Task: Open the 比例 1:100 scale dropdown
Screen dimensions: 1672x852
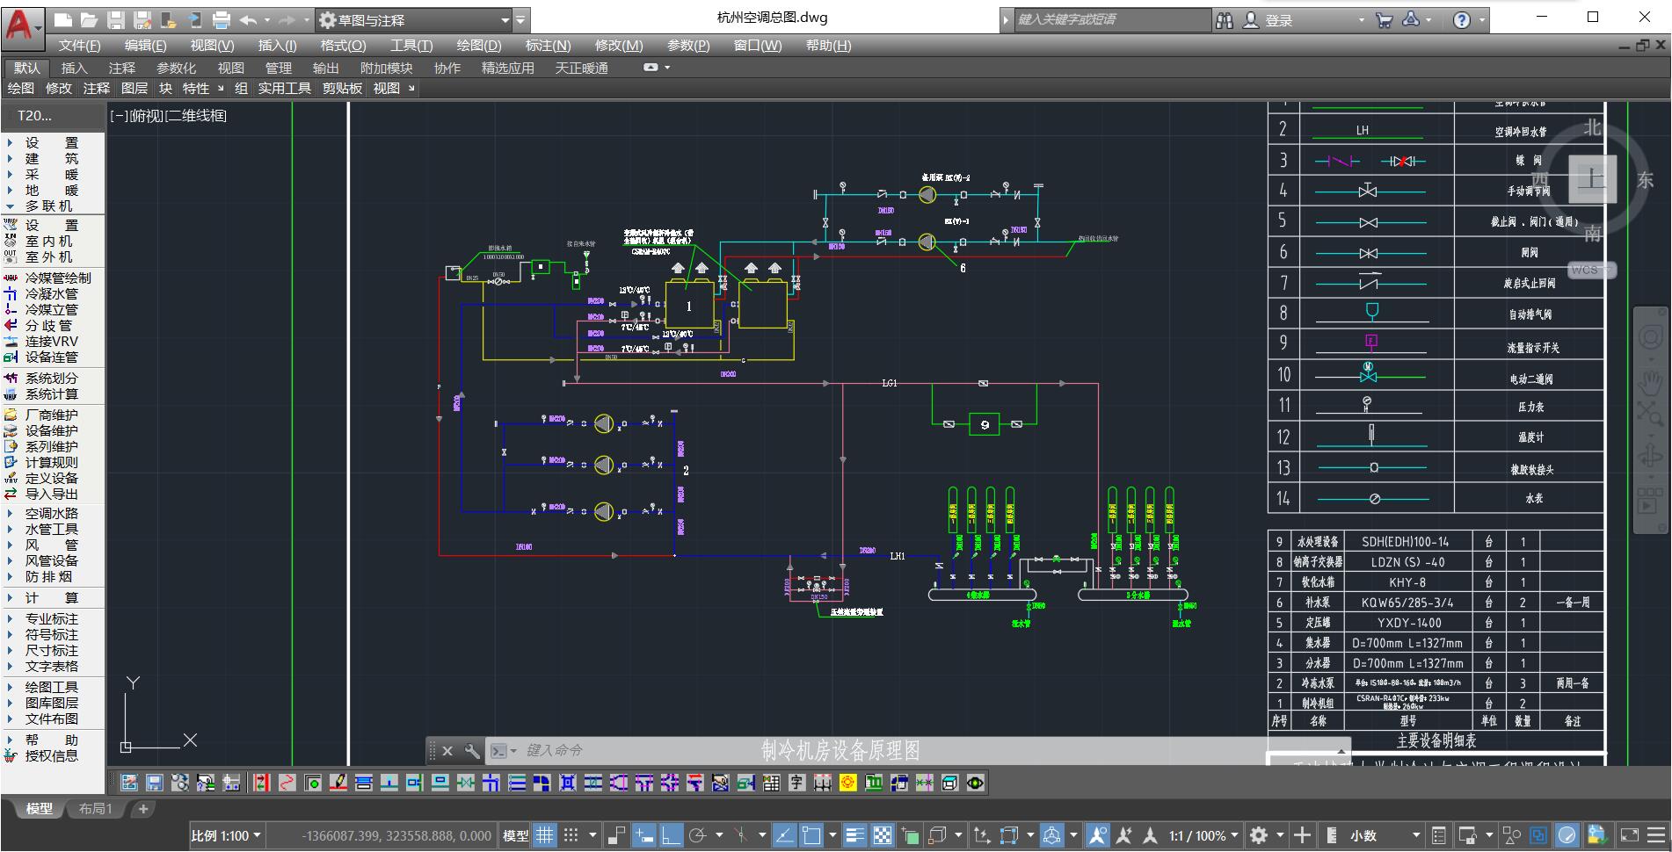Action: (x=226, y=835)
